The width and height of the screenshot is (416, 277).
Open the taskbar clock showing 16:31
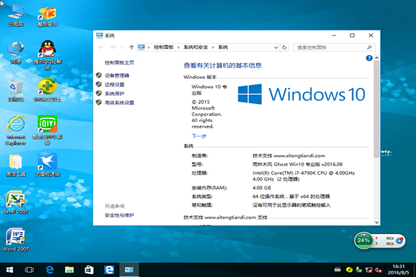click(x=399, y=269)
